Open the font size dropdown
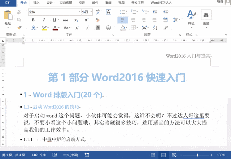Viewport: 231px width, 159px height. point(91,12)
